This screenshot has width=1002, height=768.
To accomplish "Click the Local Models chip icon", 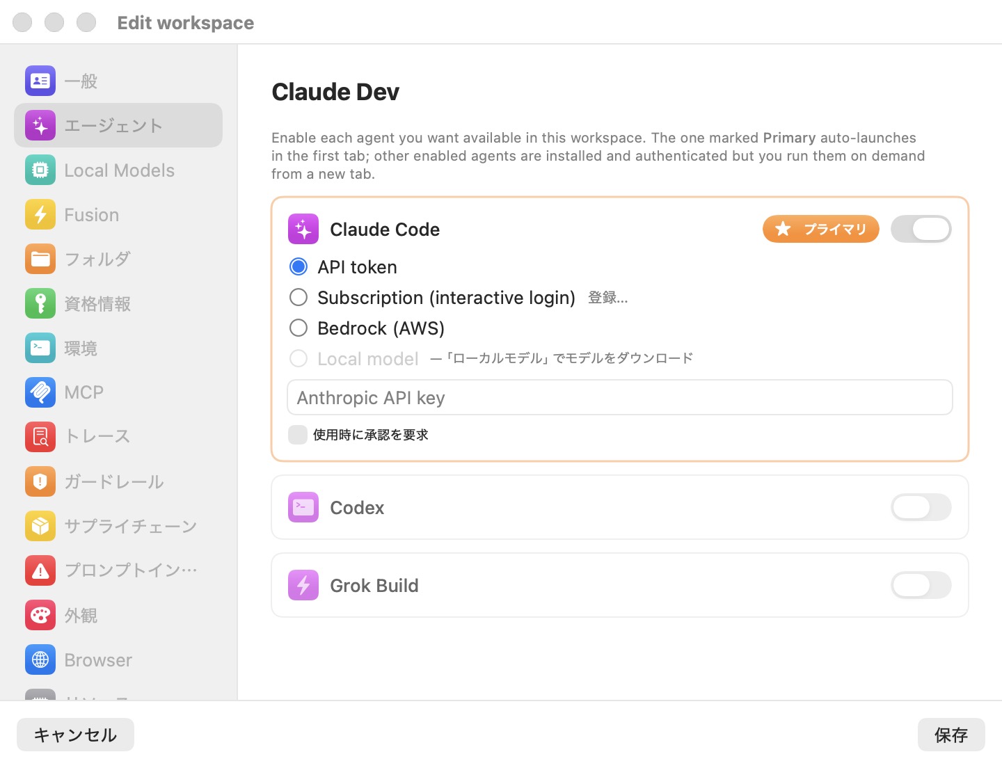I will (x=40, y=170).
